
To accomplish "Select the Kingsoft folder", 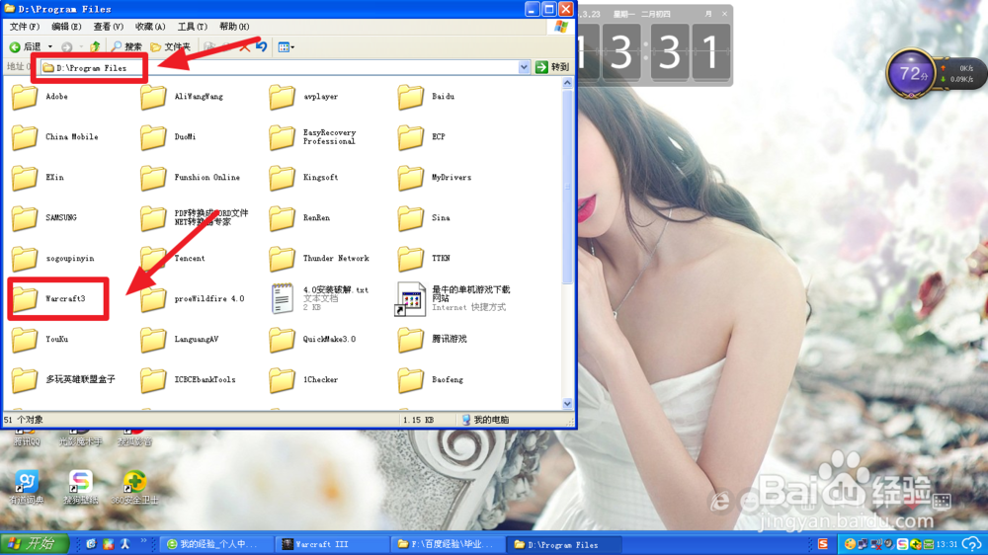I will click(303, 177).
